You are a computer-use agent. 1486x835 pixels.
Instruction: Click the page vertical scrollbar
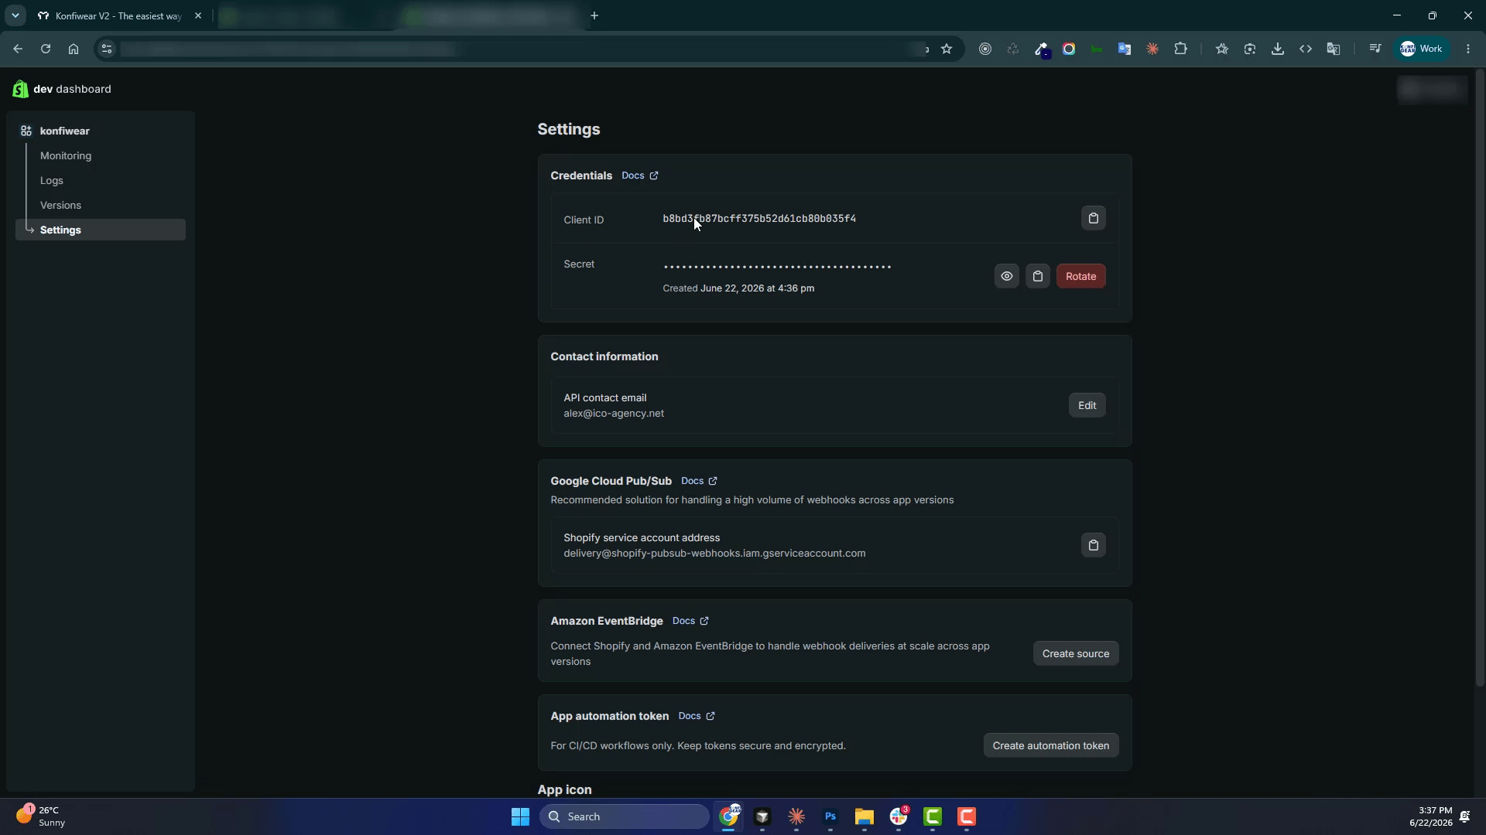click(1480, 379)
